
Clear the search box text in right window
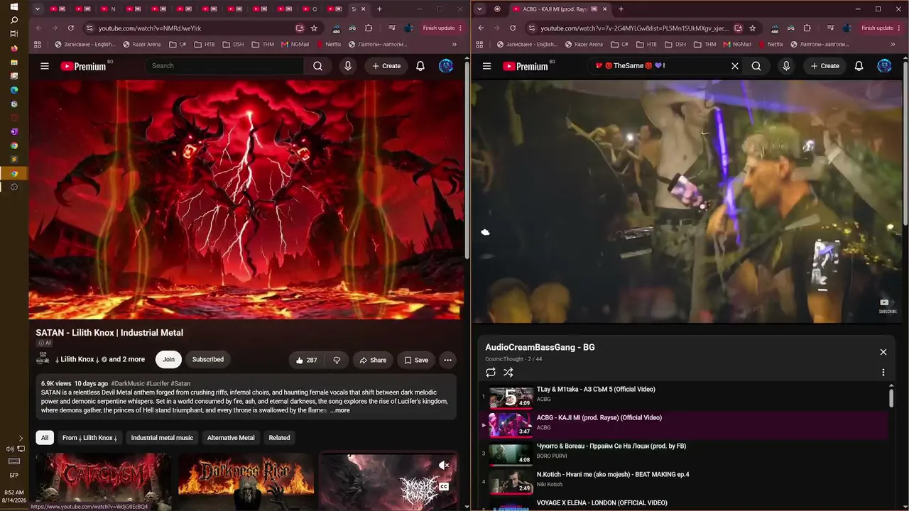[x=735, y=66]
